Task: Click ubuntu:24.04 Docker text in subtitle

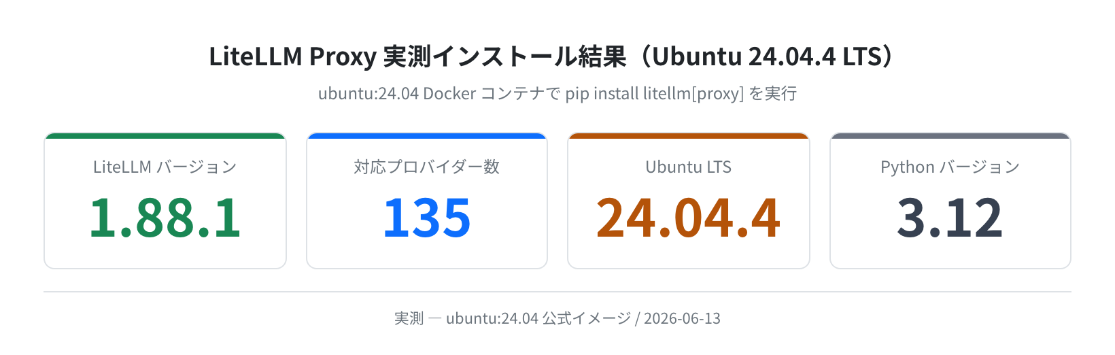Action: [397, 93]
